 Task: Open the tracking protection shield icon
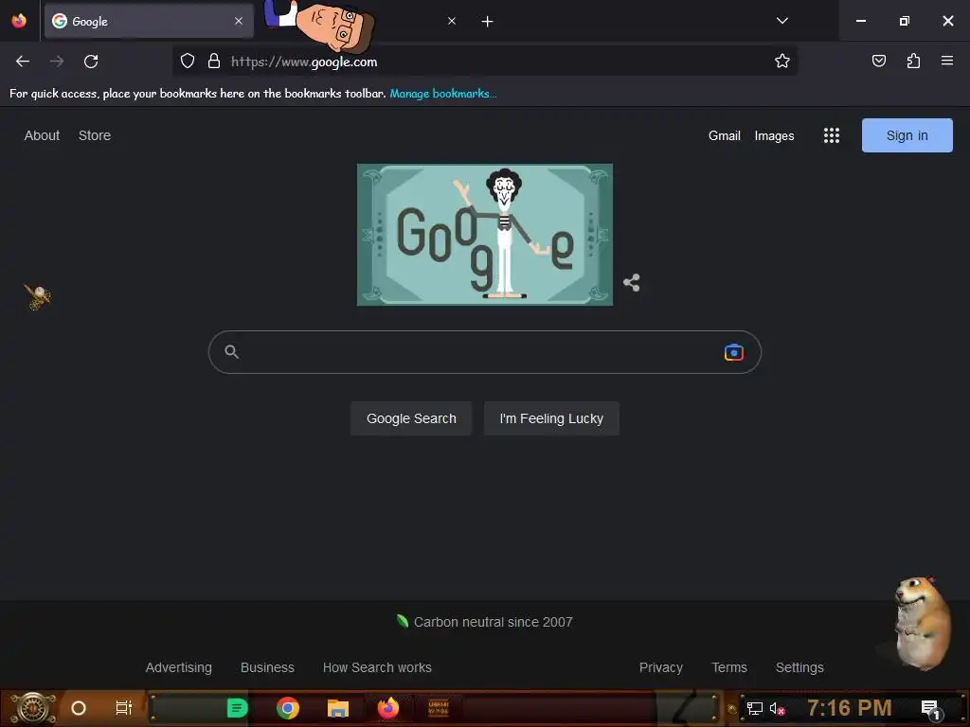[x=188, y=61]
